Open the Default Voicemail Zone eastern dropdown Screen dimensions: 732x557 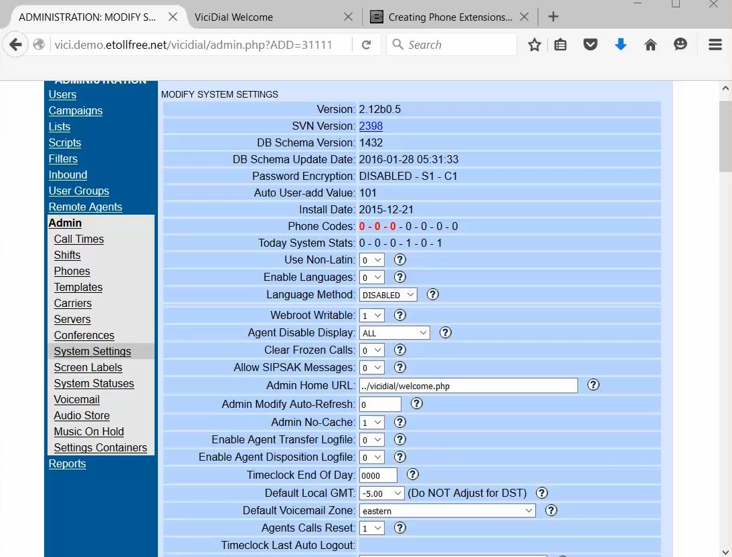(x=447, y=511)
